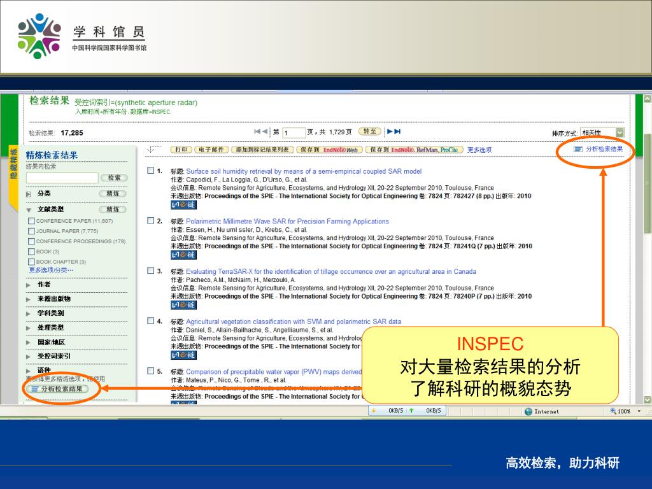Open full-text link icon for result 2

(x=183, y=255)
